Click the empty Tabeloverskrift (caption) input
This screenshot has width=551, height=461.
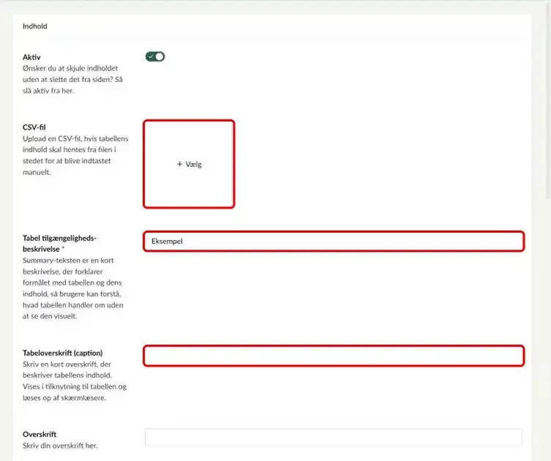[x=334, y=356]
